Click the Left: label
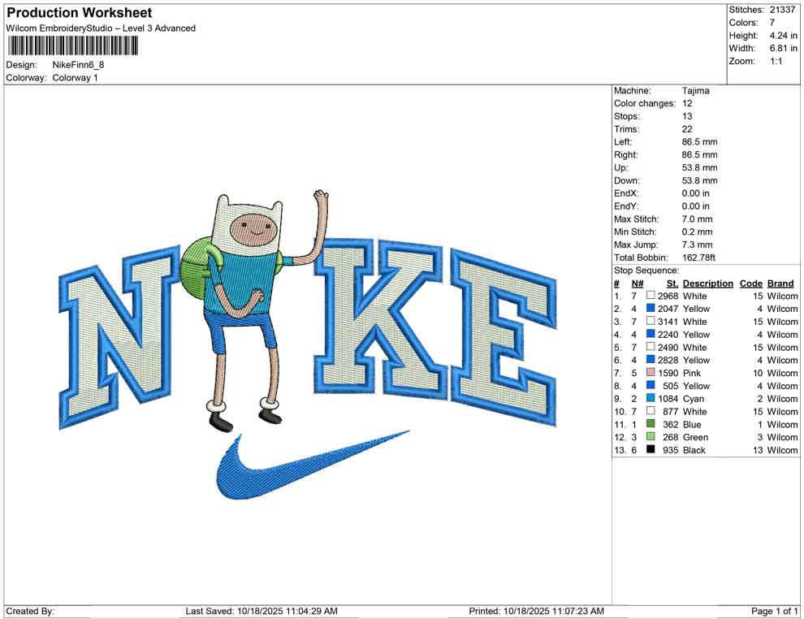This screenshot has width=804, height=619. [x=622, y=142]
